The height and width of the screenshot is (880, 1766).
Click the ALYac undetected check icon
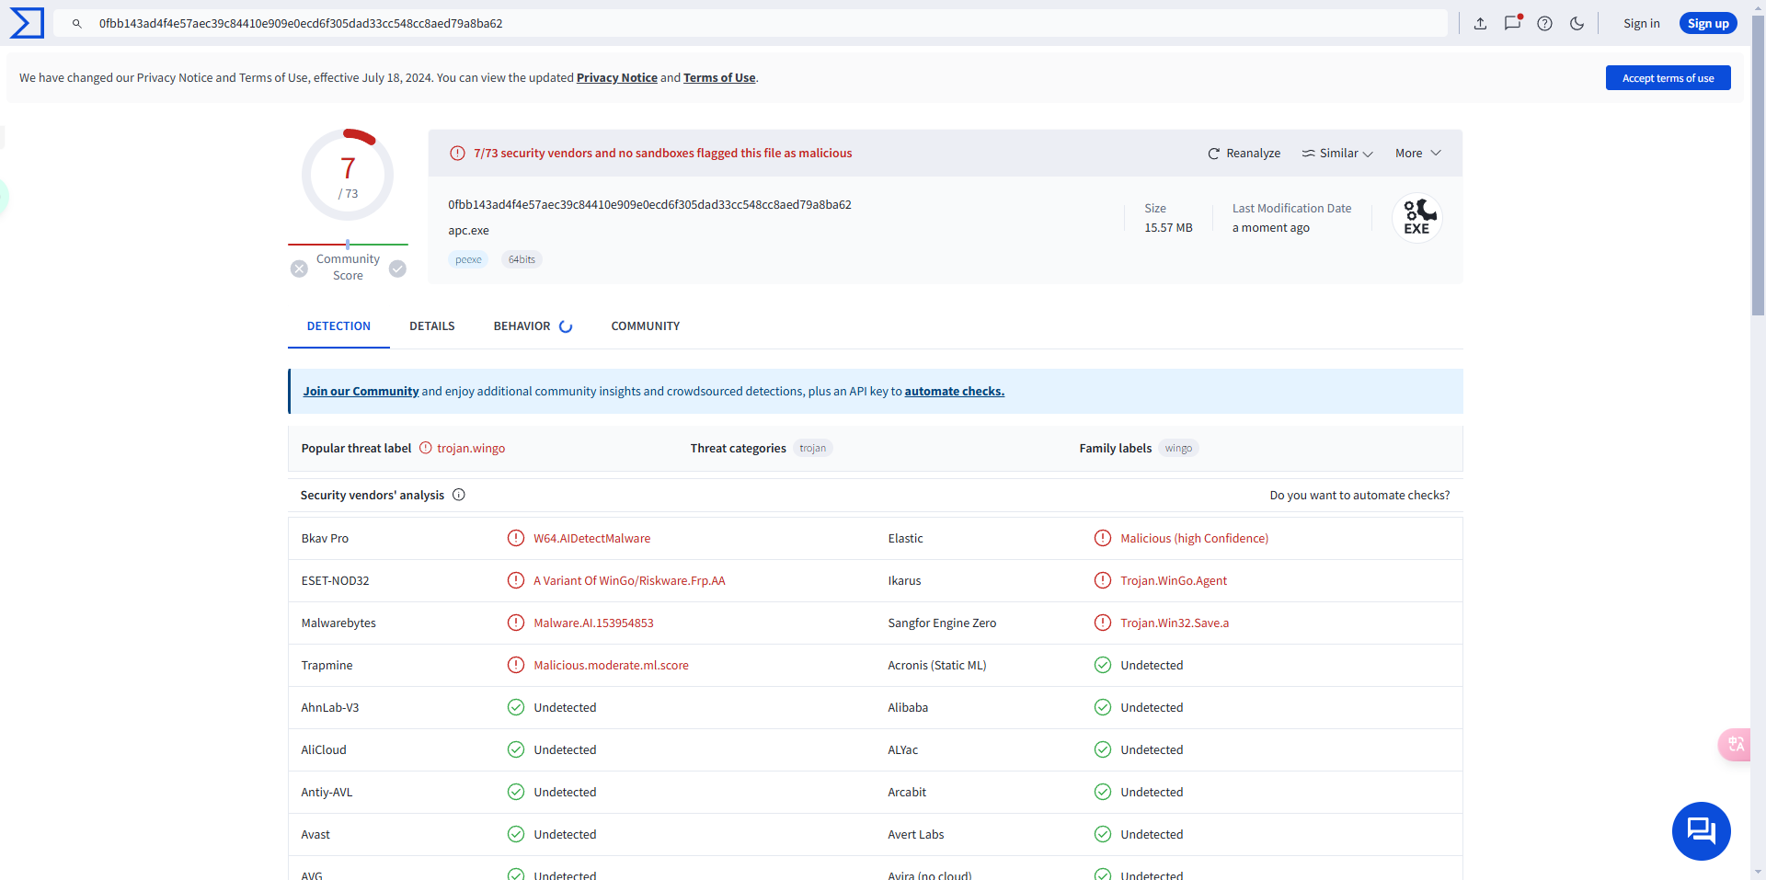coord(1103,749)
